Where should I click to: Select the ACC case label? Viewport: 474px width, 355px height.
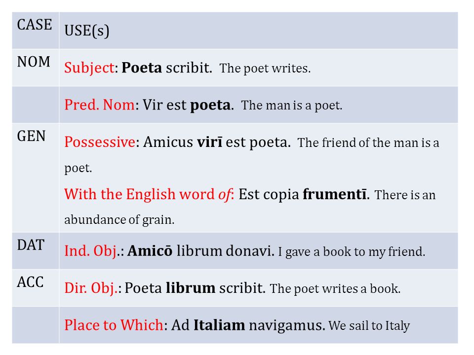click(x=30, y=282)
